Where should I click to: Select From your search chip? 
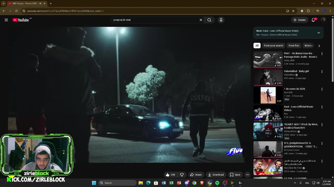273,45
